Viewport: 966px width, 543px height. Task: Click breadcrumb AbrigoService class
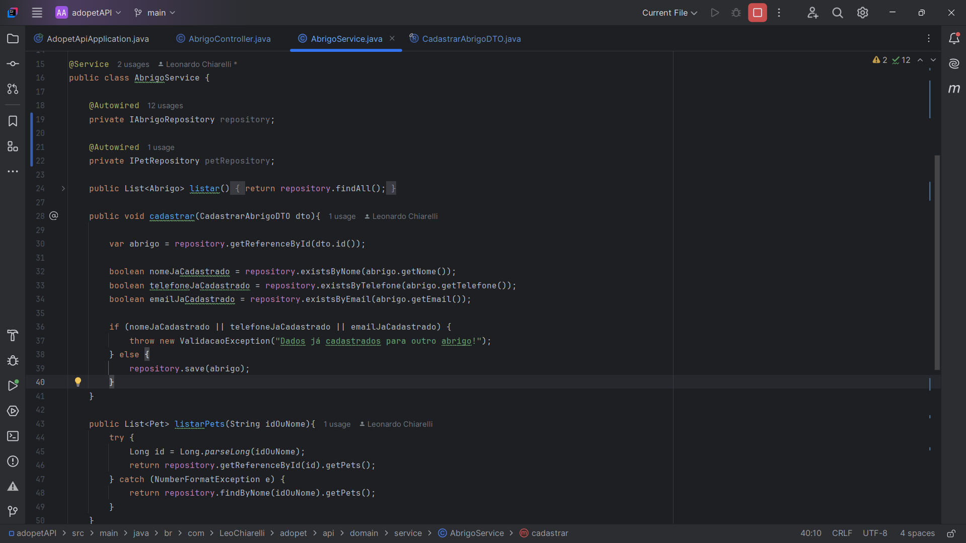coord(471,533)
